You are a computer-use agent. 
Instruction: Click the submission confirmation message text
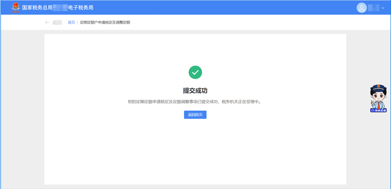(195, 102)
